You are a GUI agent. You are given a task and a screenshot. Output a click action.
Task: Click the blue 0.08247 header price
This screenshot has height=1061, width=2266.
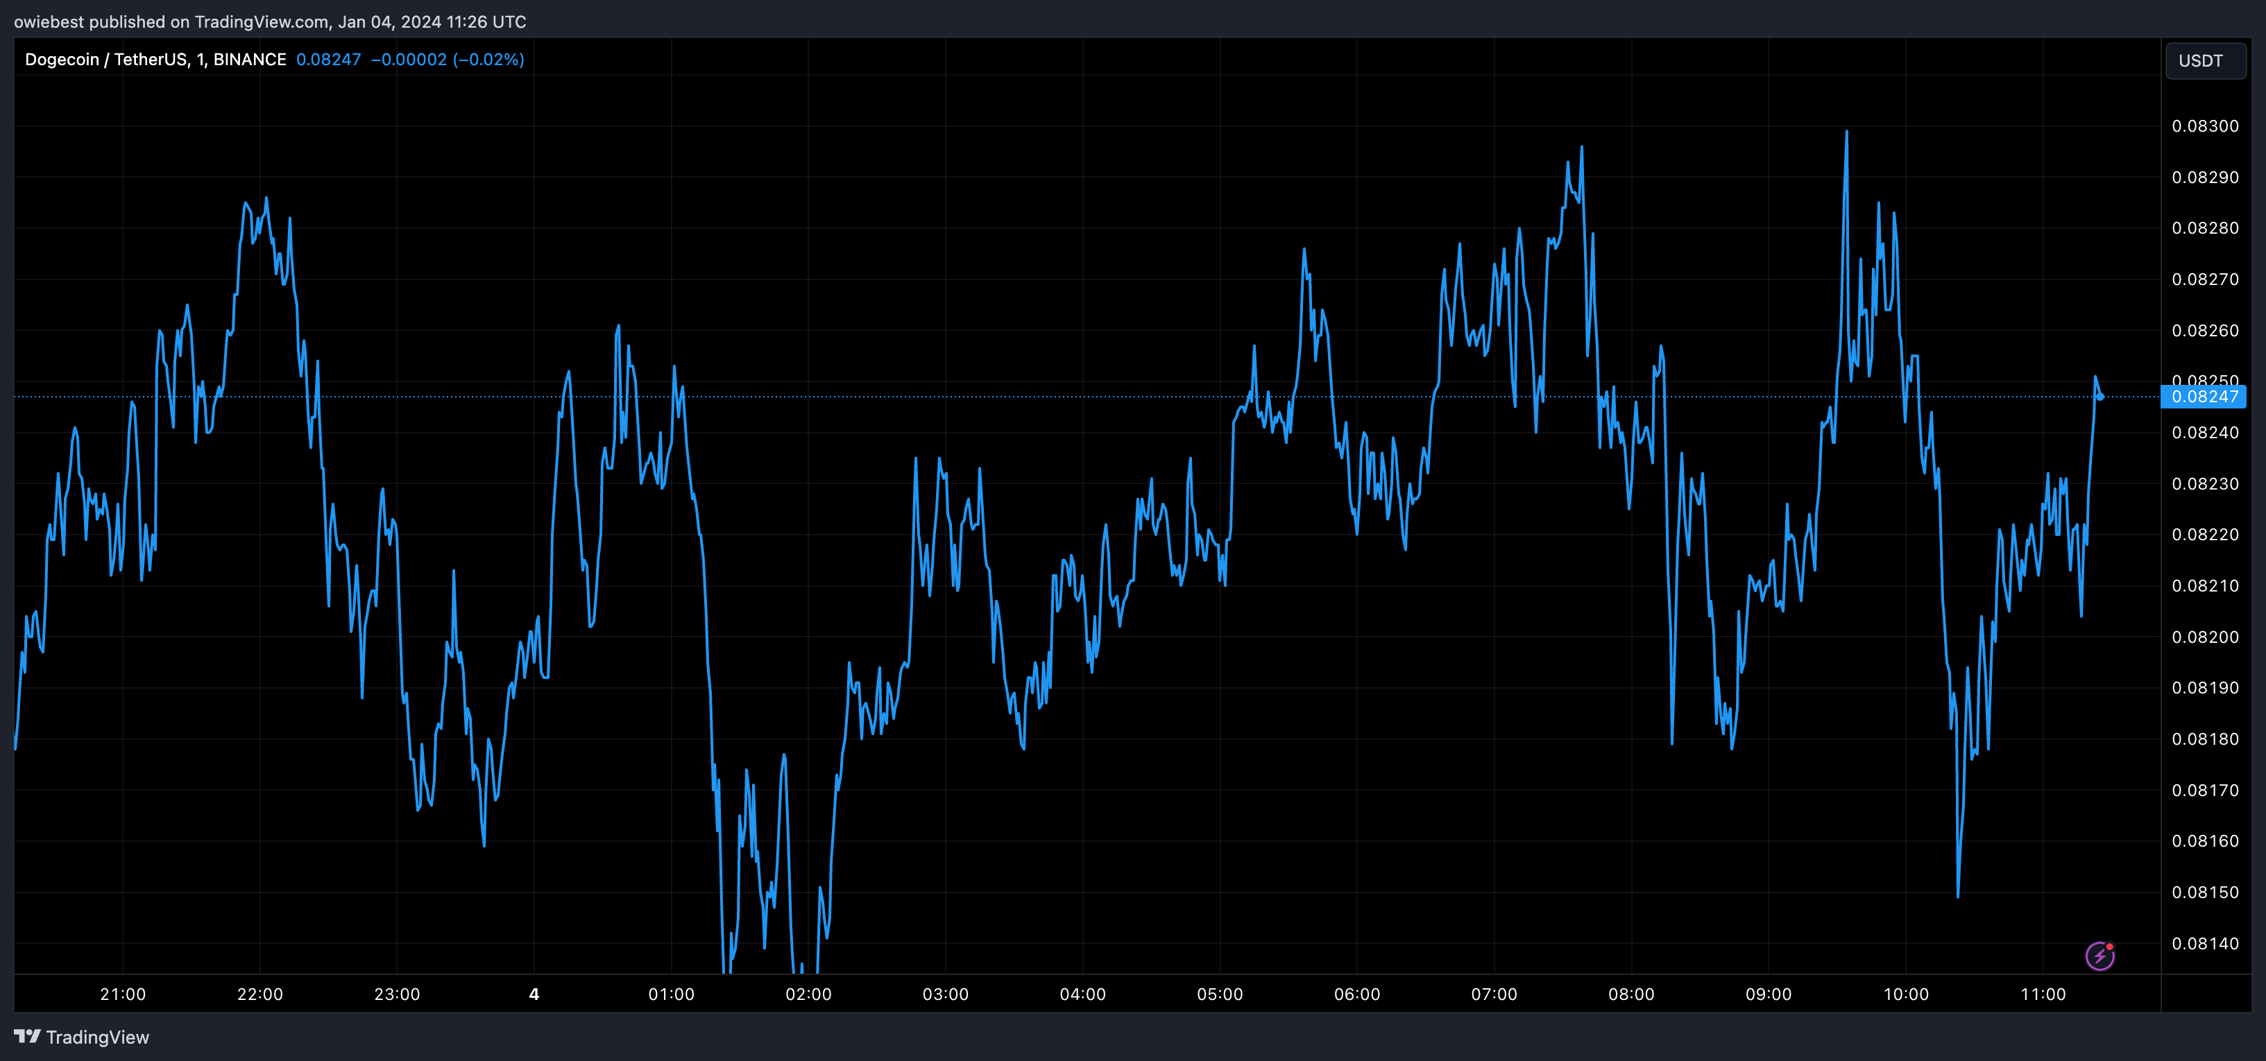click(x=328, y=59)
